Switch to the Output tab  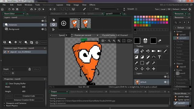(54, 91)
